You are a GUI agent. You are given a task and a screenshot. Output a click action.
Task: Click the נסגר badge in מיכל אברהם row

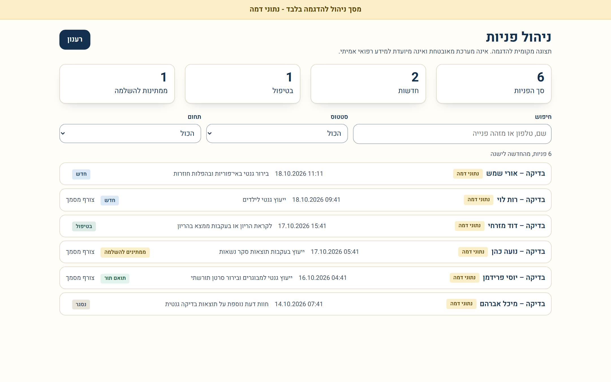coord(81,304)
